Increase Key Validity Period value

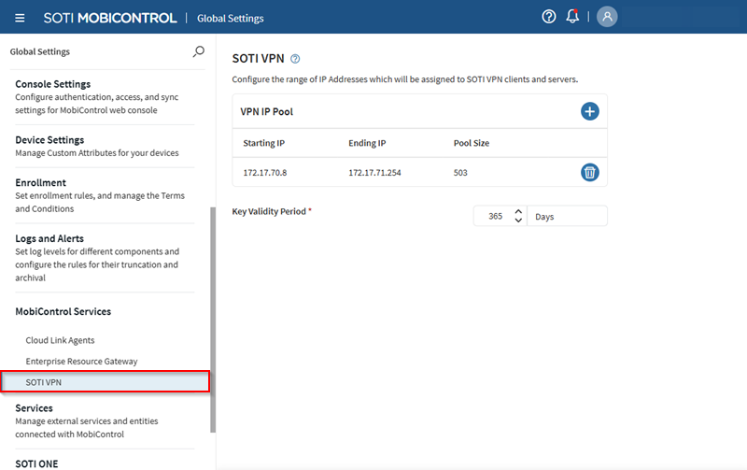[518, 212]
